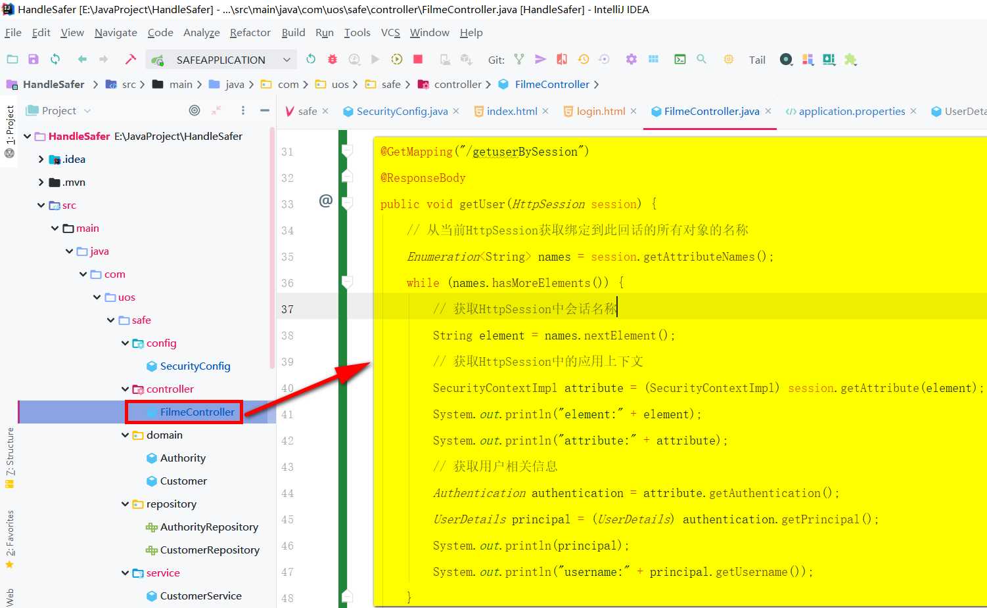987x608 pixels.
Task: Hide the Project panel with minus icon
Action: [x=265, y=110]
